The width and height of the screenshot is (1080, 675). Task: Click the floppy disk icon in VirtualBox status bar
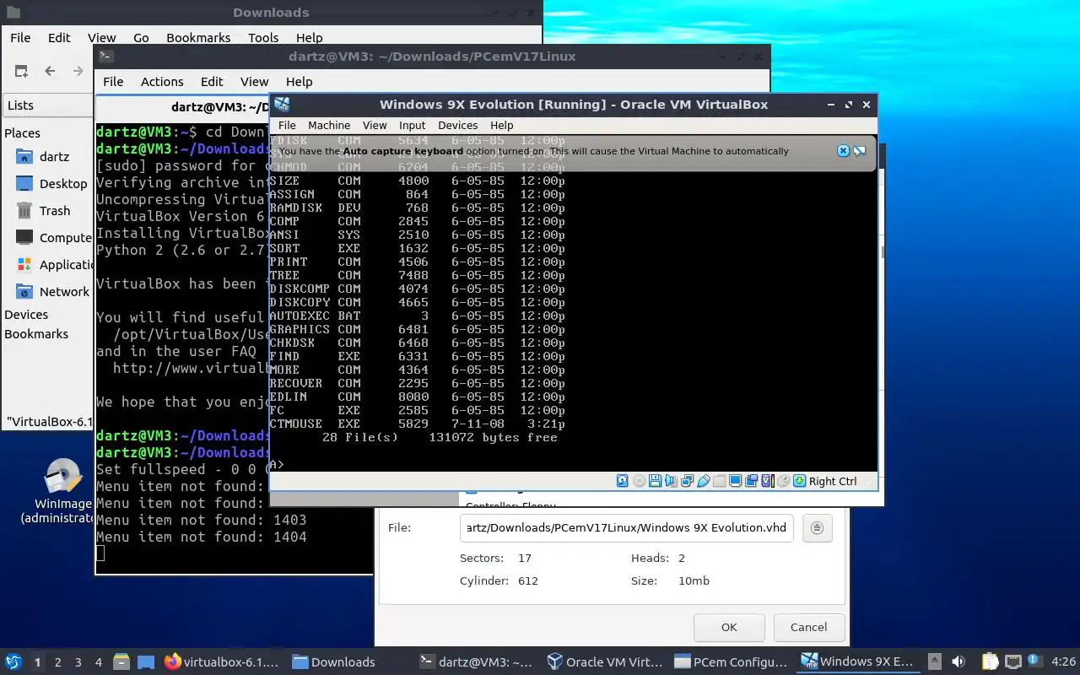coord(655,481)
